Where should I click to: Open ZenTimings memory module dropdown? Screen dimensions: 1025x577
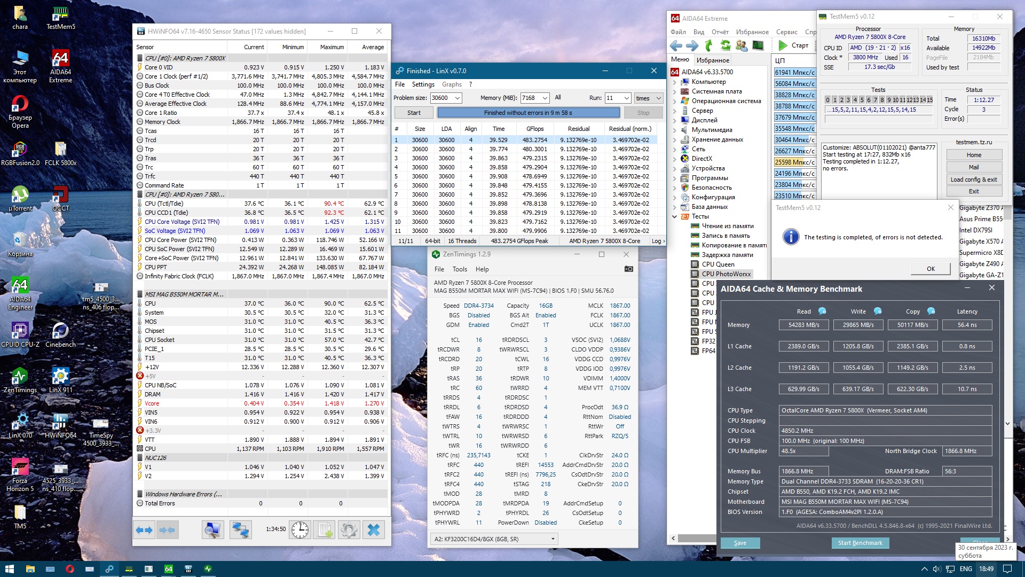[x=553, y=539]
